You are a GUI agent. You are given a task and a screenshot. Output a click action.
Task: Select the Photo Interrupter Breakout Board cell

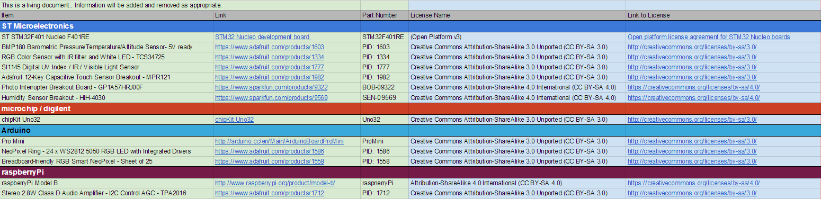coord(106,87)
